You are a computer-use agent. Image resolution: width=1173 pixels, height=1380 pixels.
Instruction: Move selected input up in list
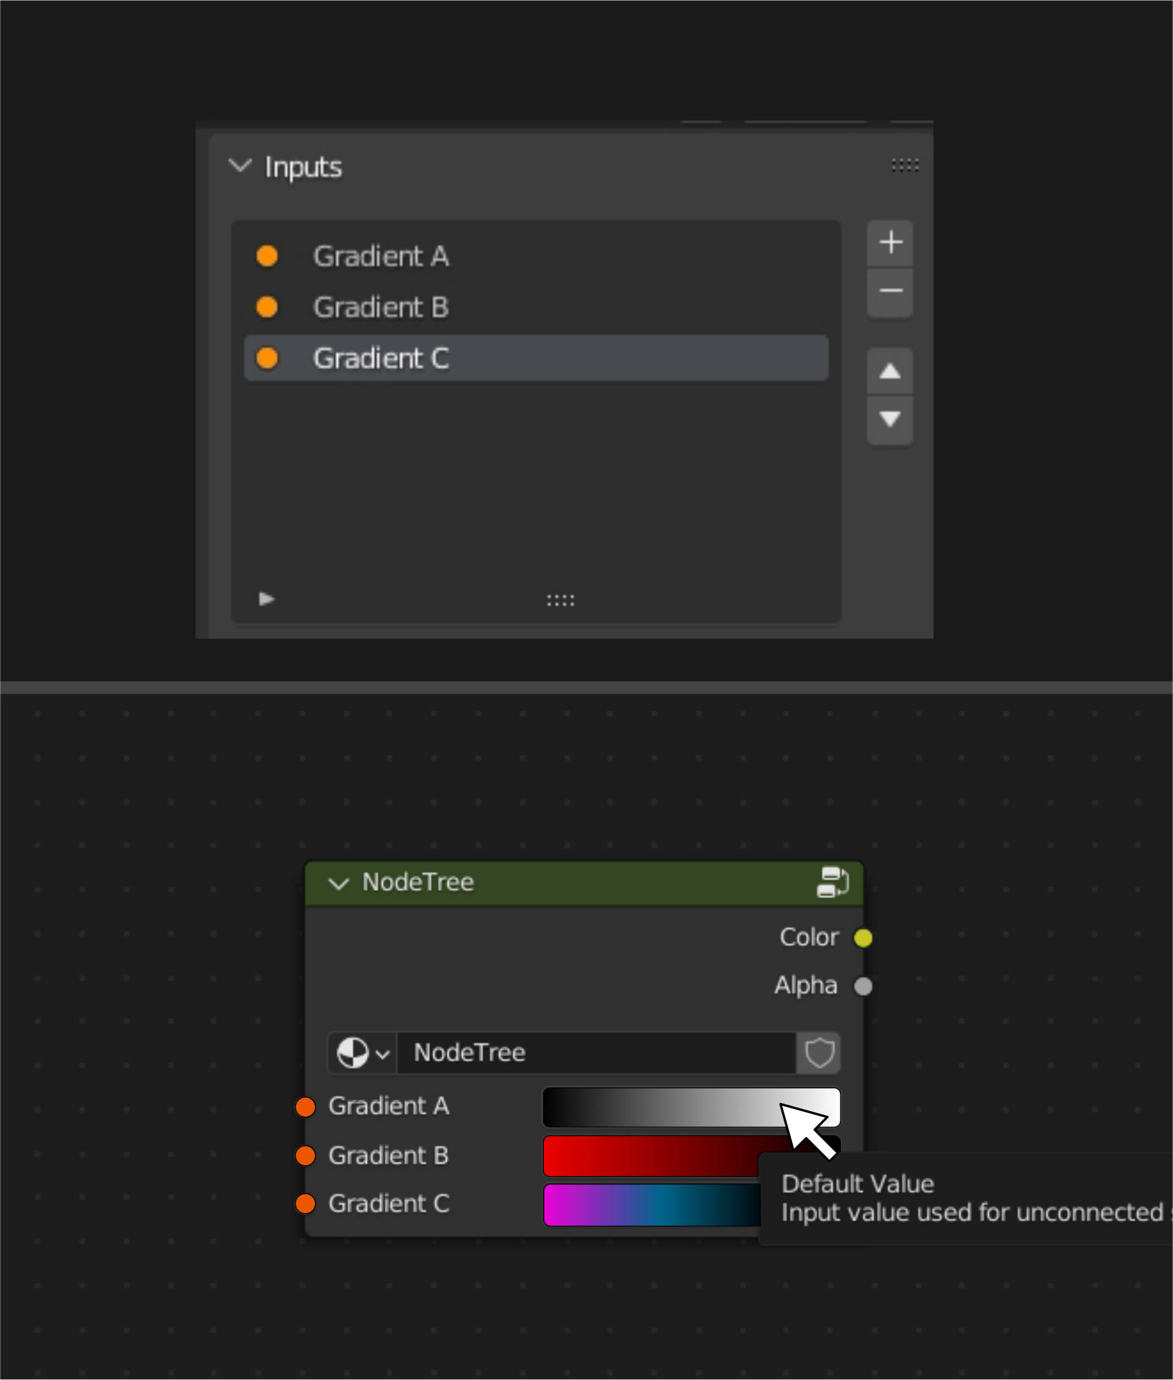(890, 370)
